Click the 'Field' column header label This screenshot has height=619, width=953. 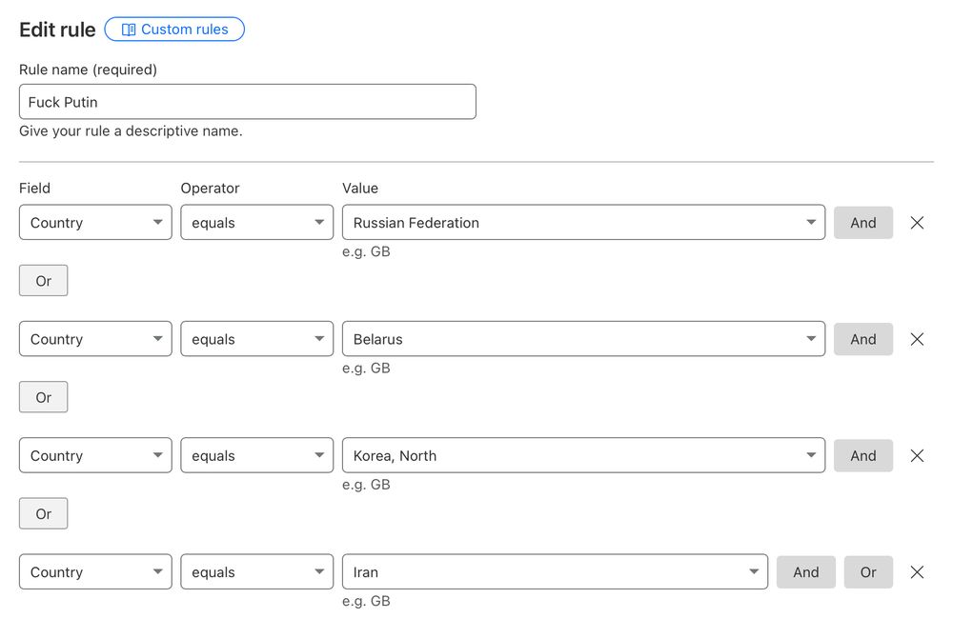point(34,189)
